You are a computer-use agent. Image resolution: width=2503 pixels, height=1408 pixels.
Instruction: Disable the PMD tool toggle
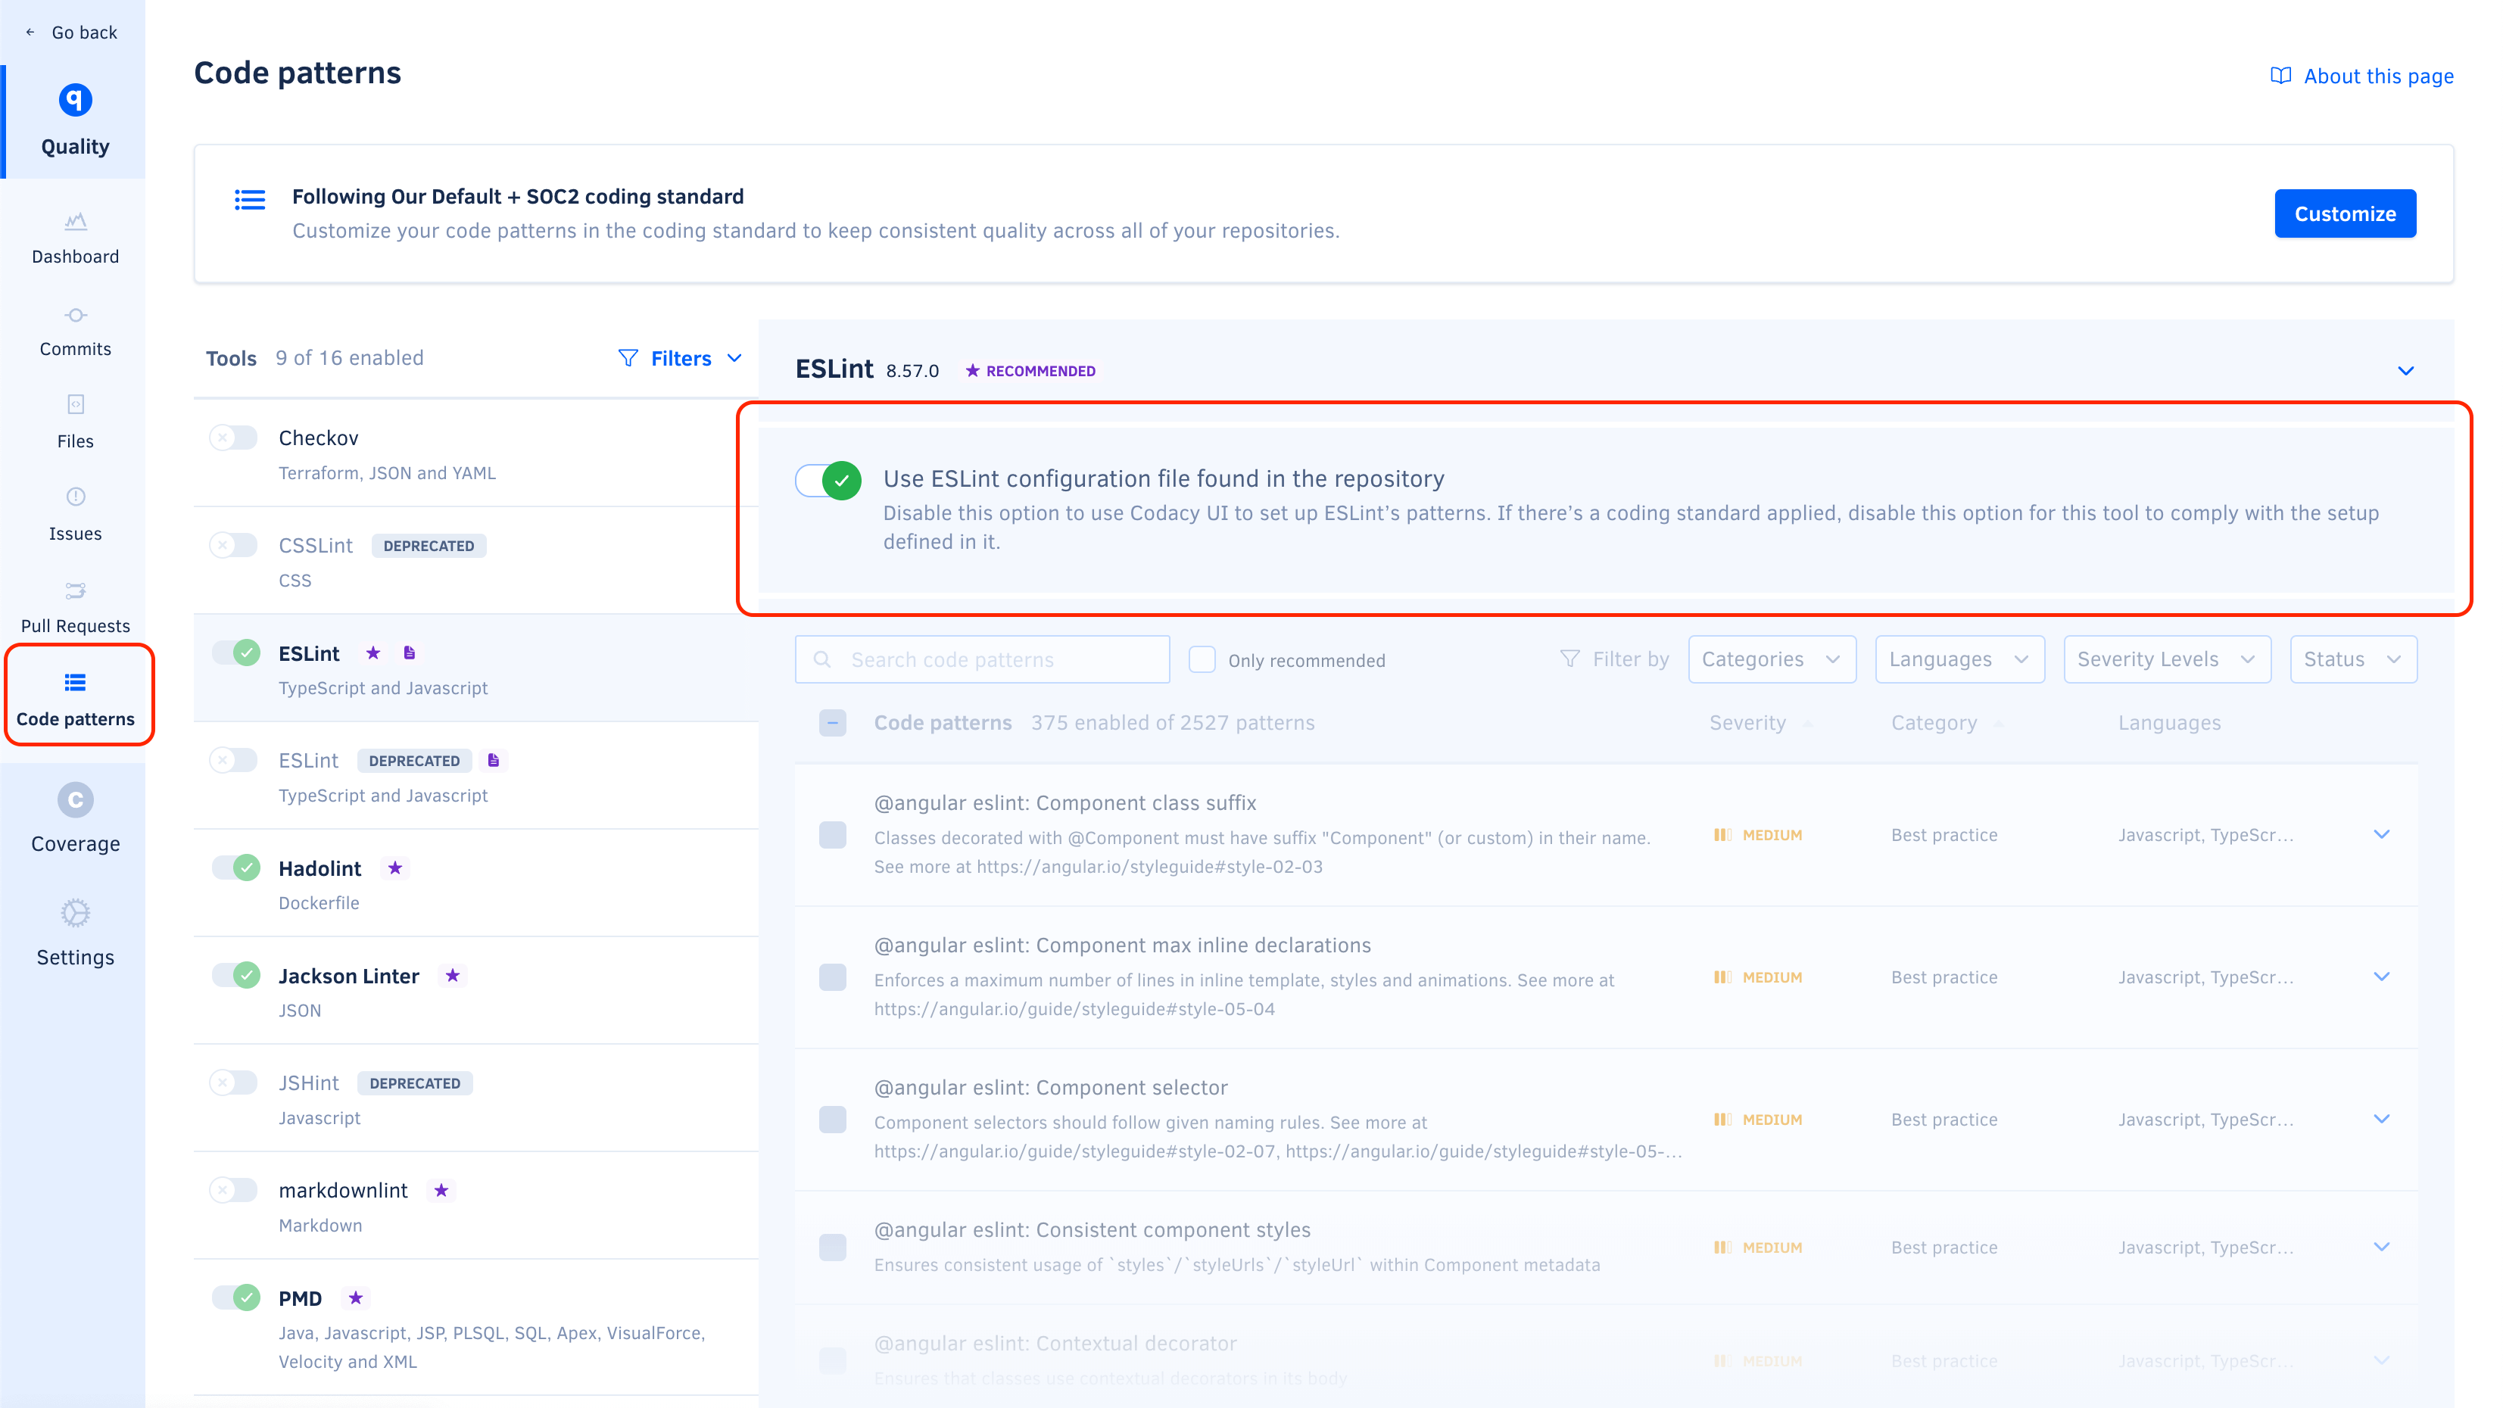click(236, 1298)
